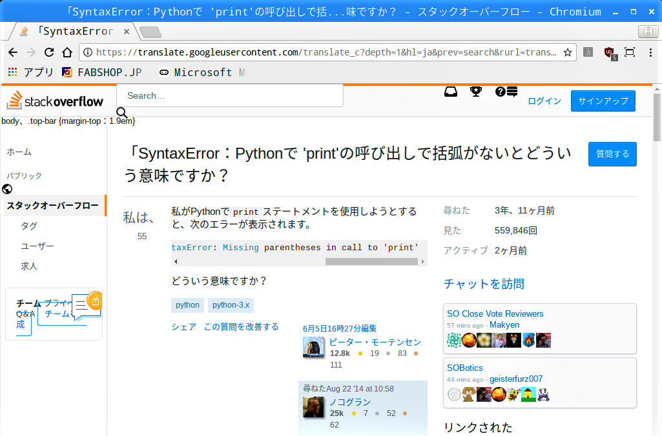662x436 pixels.
Task: Click into the Search field
Action: pos(230,95)
